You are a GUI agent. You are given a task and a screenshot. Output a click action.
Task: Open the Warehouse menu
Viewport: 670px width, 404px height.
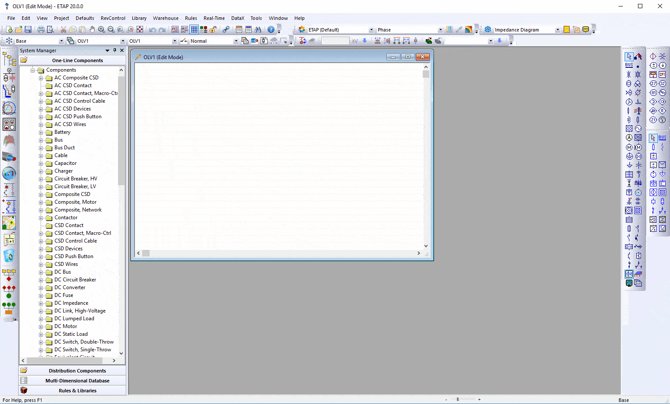166,18
